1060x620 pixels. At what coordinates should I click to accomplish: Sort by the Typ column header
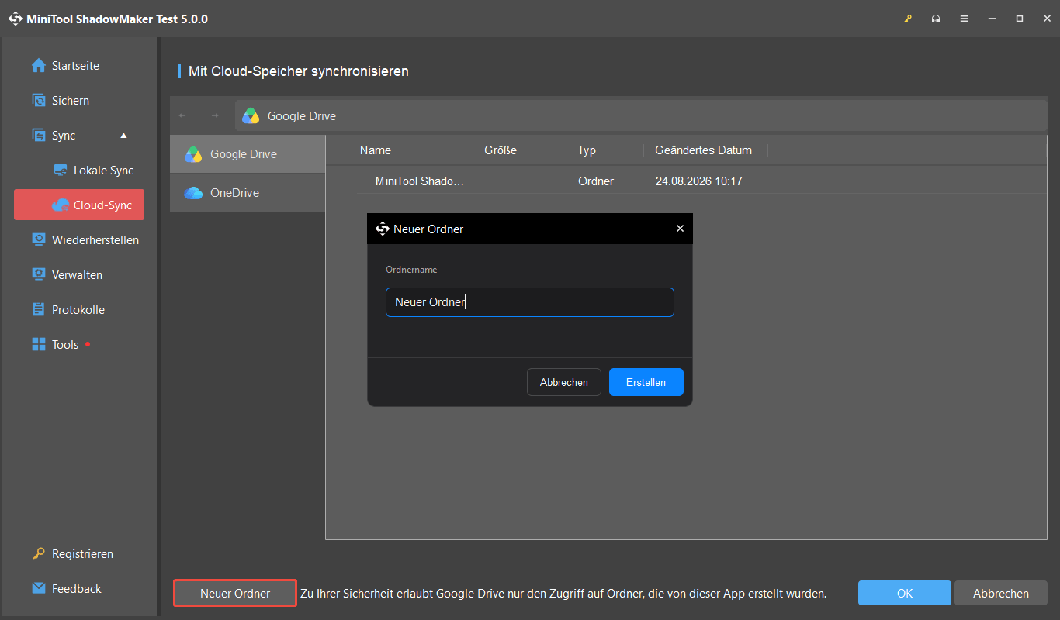587,150
